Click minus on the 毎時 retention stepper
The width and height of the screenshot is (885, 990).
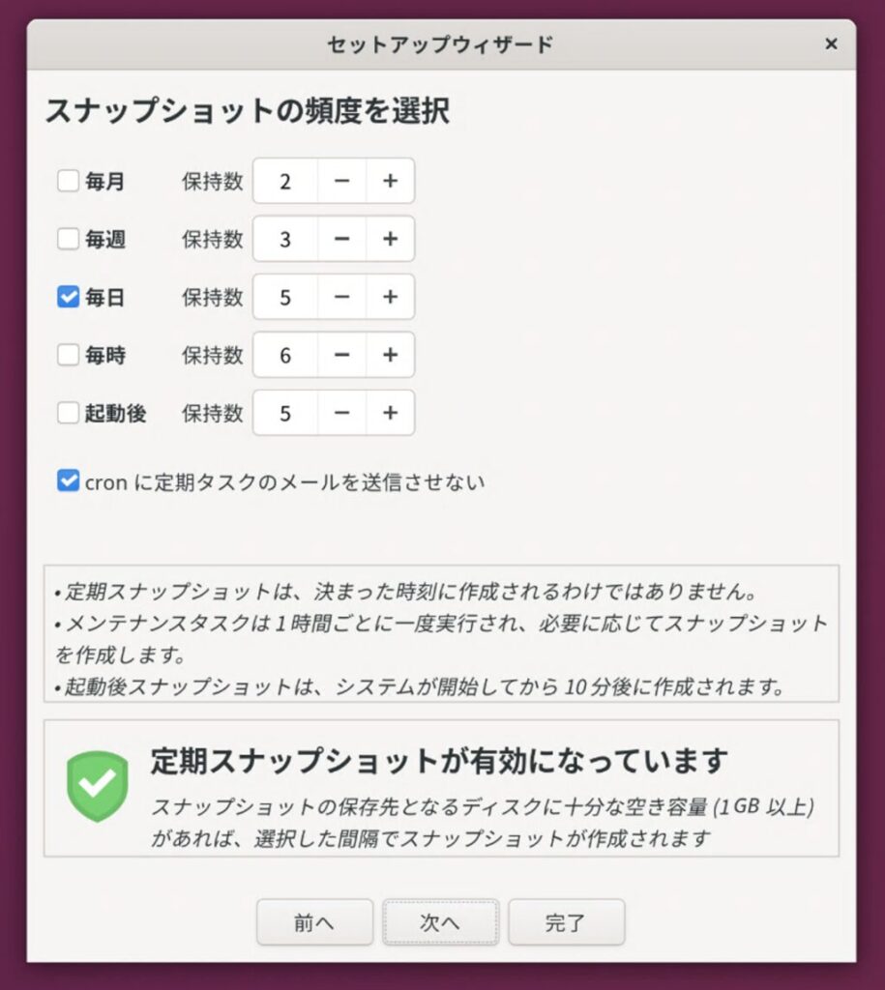341,355
